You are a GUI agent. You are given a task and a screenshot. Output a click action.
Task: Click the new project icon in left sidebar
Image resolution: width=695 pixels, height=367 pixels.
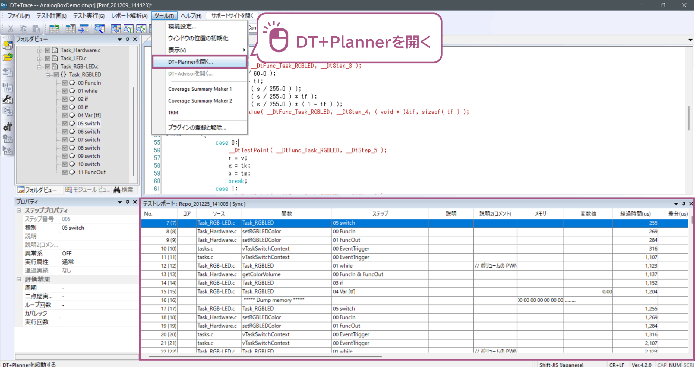8,45
